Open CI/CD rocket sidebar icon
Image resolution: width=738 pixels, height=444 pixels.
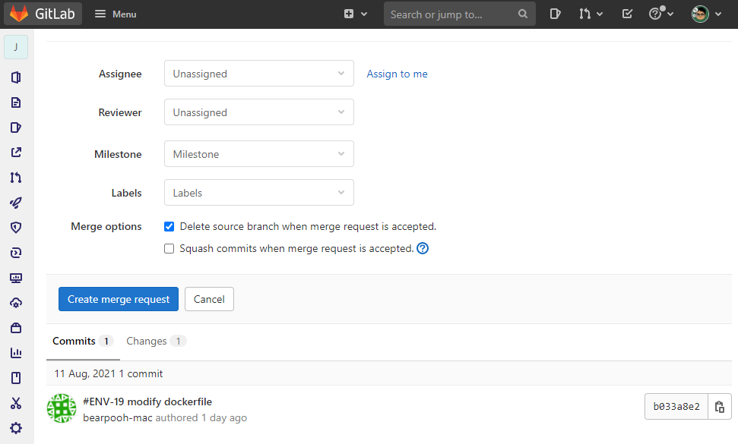tap(16, 203)
